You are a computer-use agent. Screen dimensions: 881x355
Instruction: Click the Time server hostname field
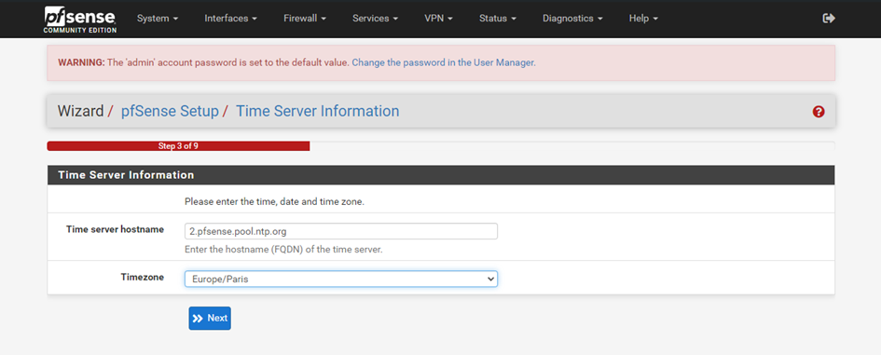[341, 231]
